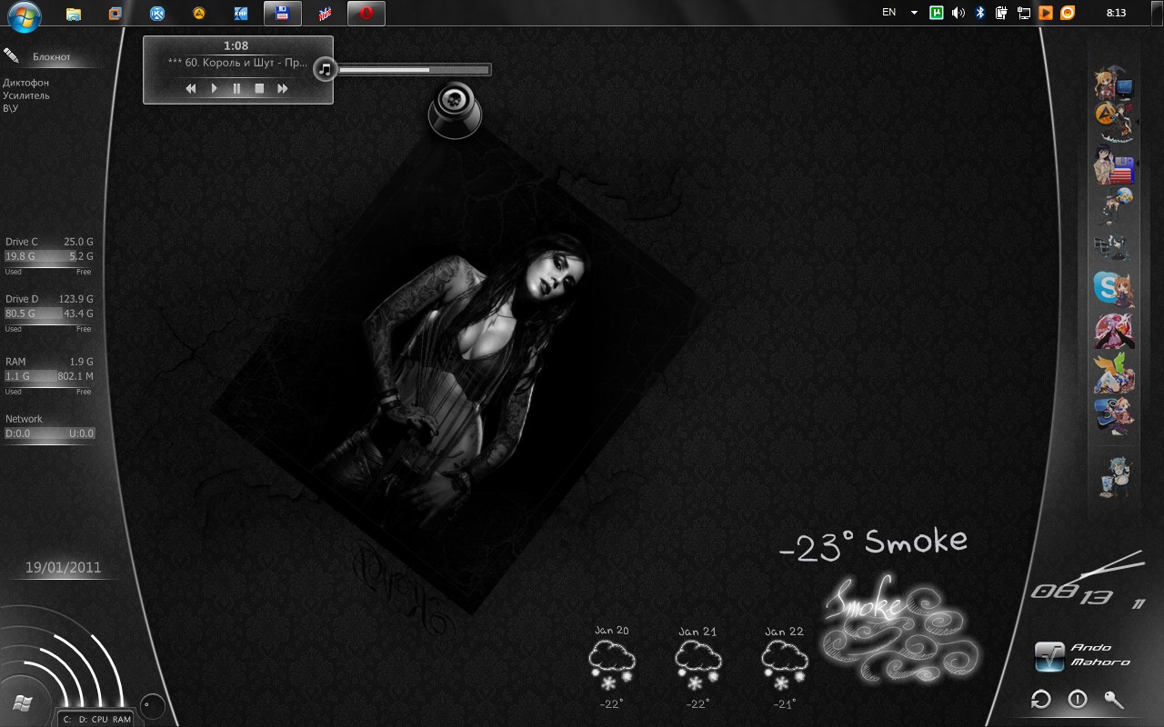The image size is (1164, 727).
Task: Open Windows Explorer from the taskbar
Action: coord(74,14)
